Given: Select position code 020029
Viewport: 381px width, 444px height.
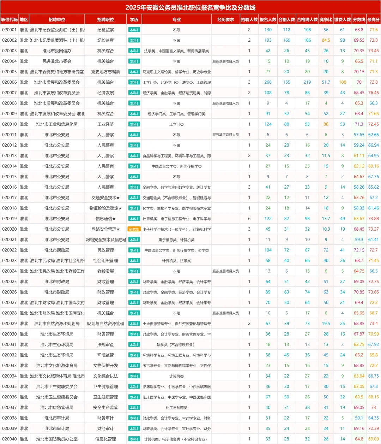Looking at the screenshot, I should point(10,324).
